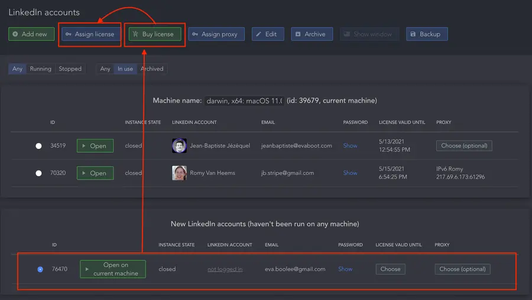The width and height of the screenshot is (532, 300).
Task: Click the LinkedIn accounts page heading
Action: 44,12
